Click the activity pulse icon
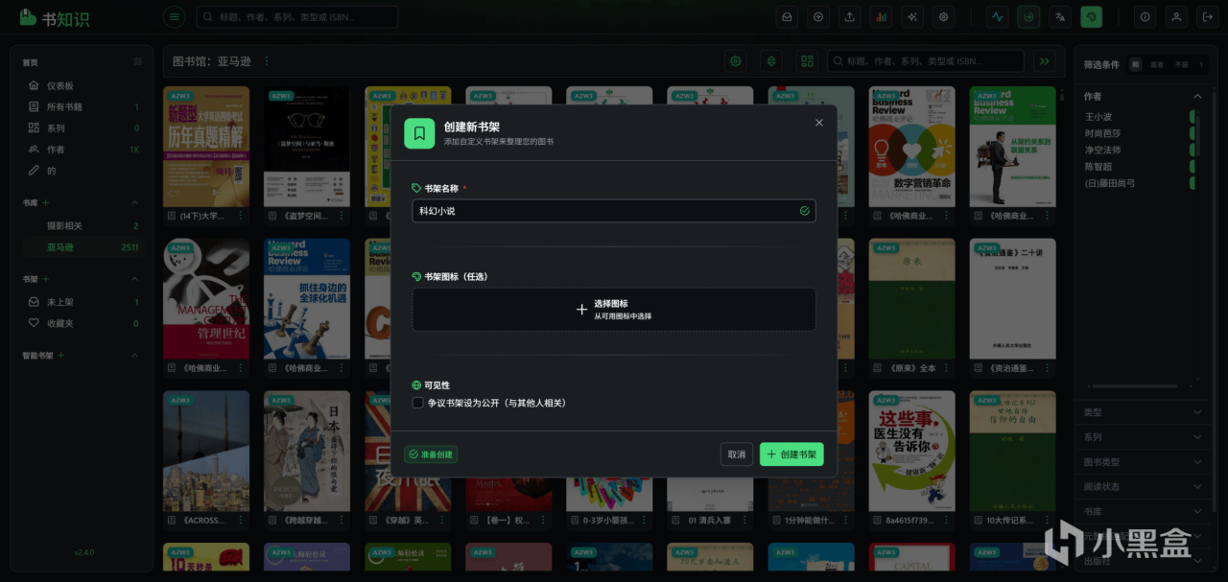The image size is (1228, 582). pyautogui.click(x=998, y=16)
